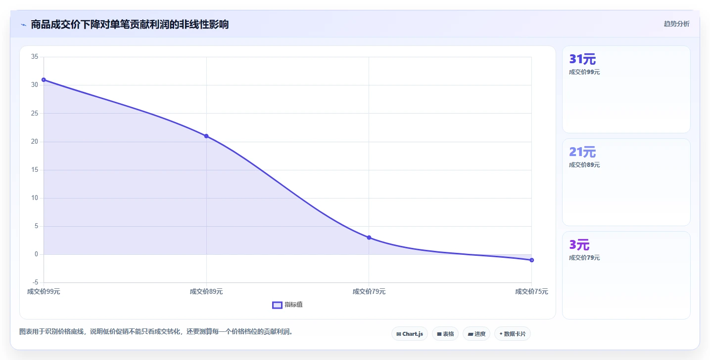
Task: Click the 35 y-axis tick label
Action: 35,57
